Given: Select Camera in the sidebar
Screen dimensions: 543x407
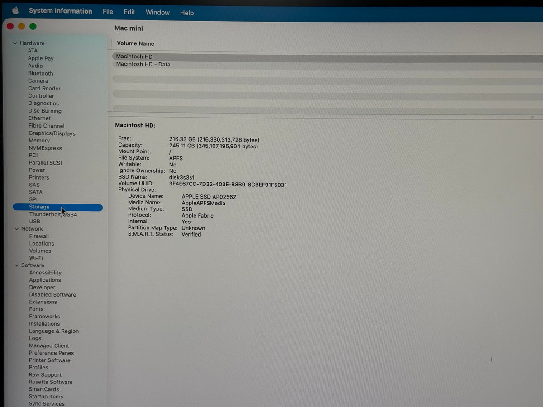Looking at the screenshot, I should coord(38,81).
